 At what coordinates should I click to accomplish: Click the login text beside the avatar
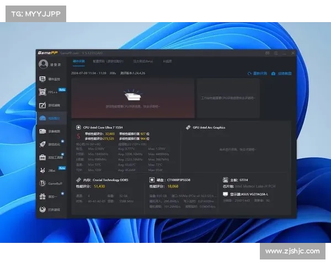point(55,65)
